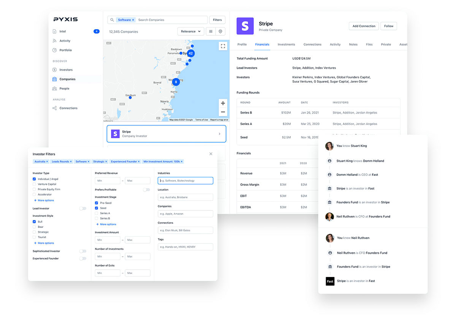This screenshot has width=456, height=321.
Task: Follow the Stripe company
Action: (389, 26)
